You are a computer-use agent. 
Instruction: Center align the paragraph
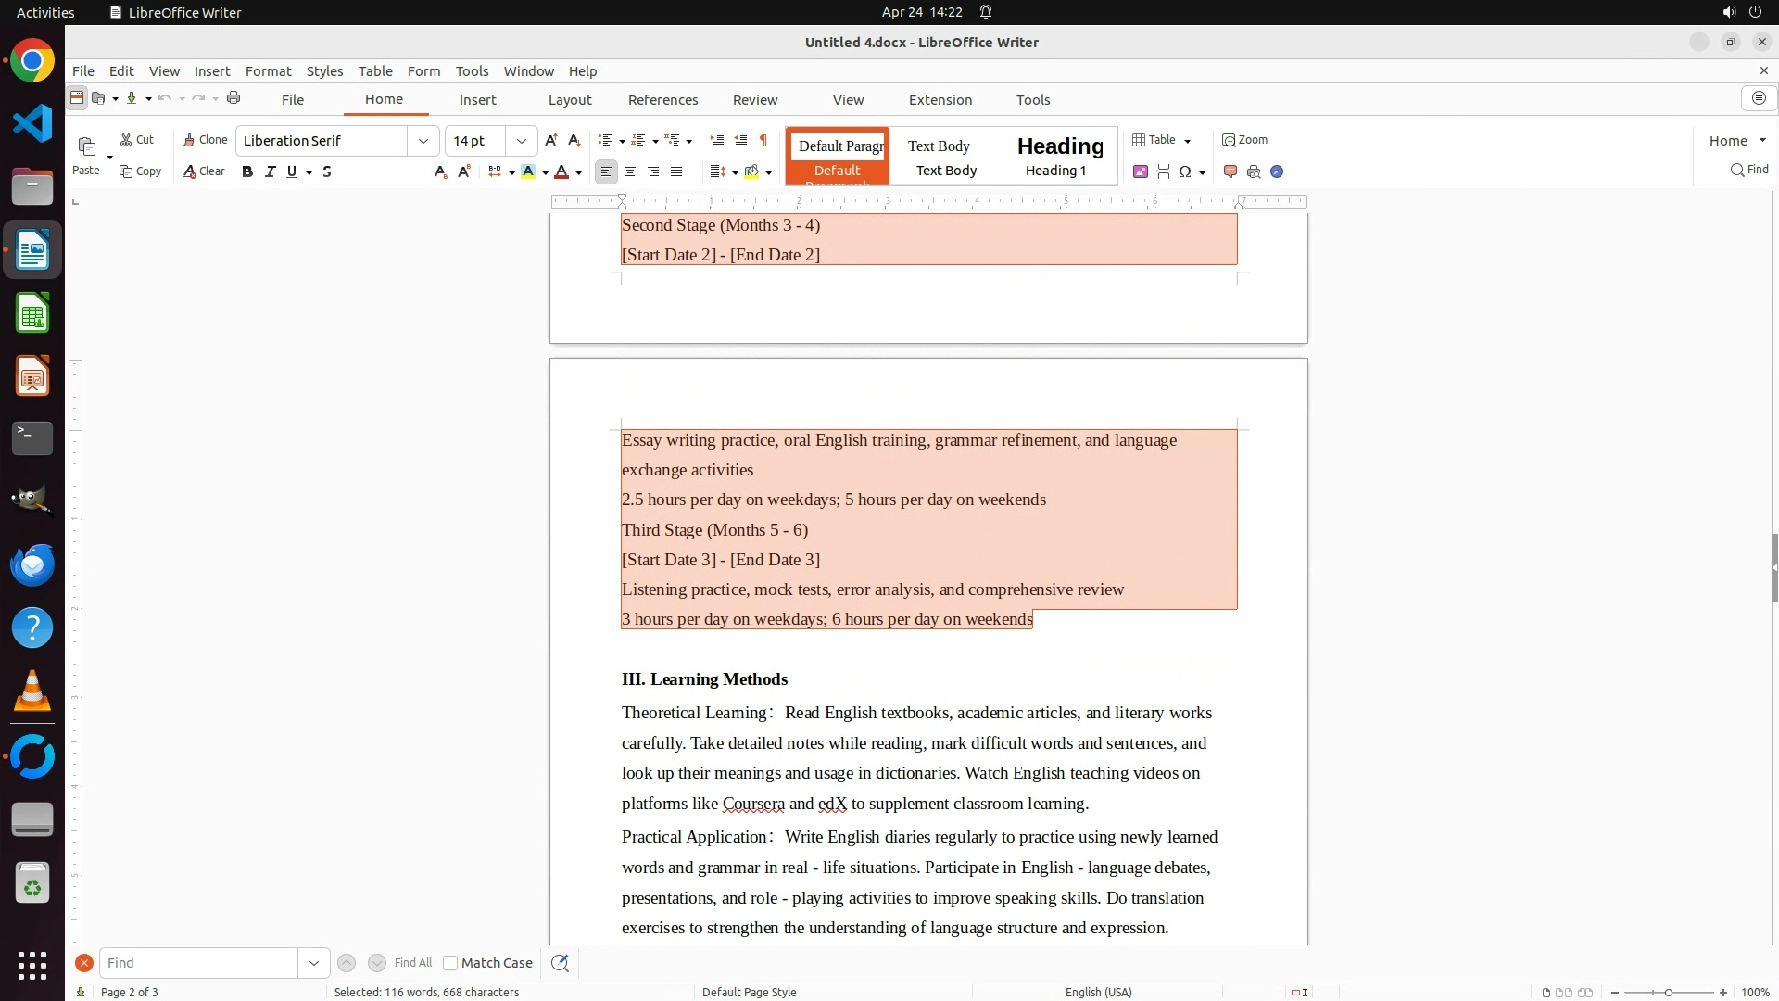(630, 171)
